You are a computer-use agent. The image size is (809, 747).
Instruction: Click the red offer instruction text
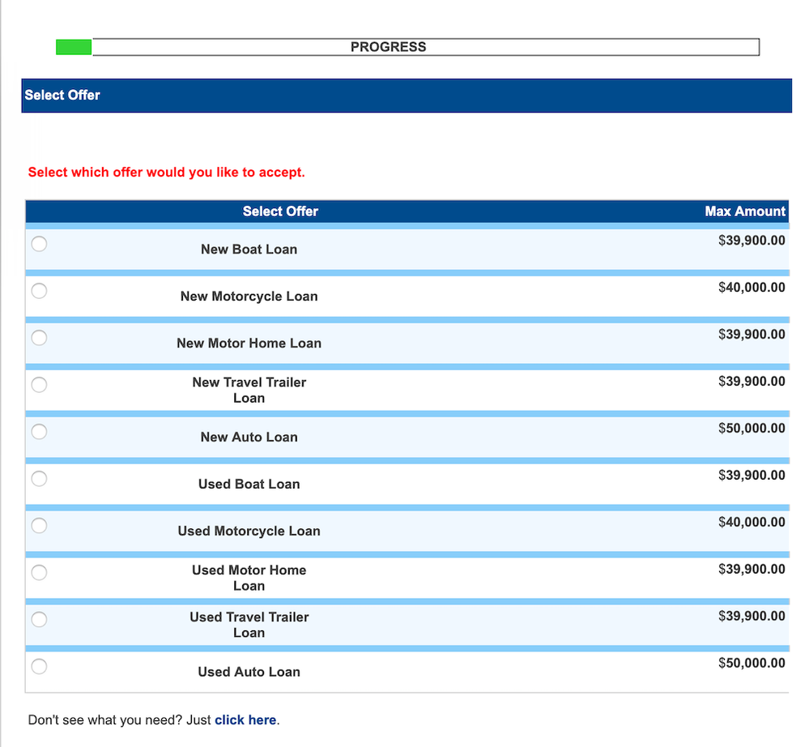pyautogui.click(x=167, y=172)
